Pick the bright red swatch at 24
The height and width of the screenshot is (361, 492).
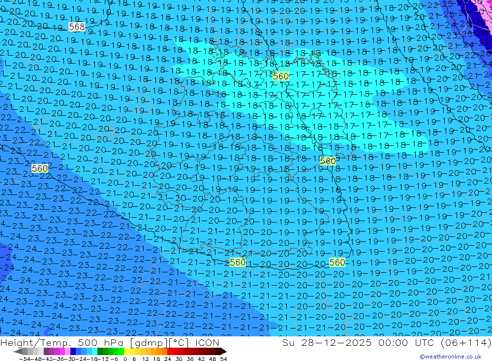point(170,351)
